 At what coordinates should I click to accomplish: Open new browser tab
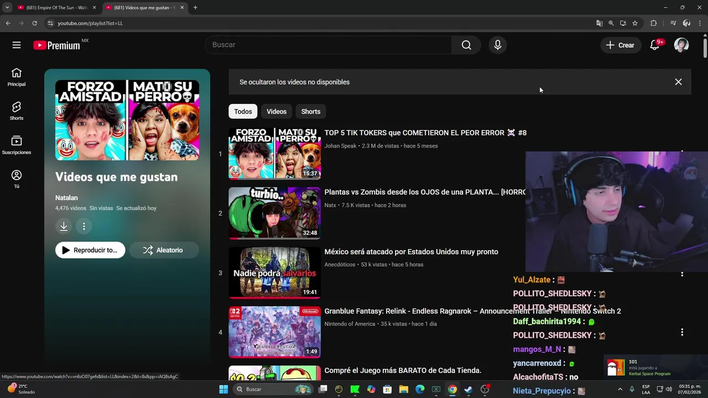coord(195,7)
